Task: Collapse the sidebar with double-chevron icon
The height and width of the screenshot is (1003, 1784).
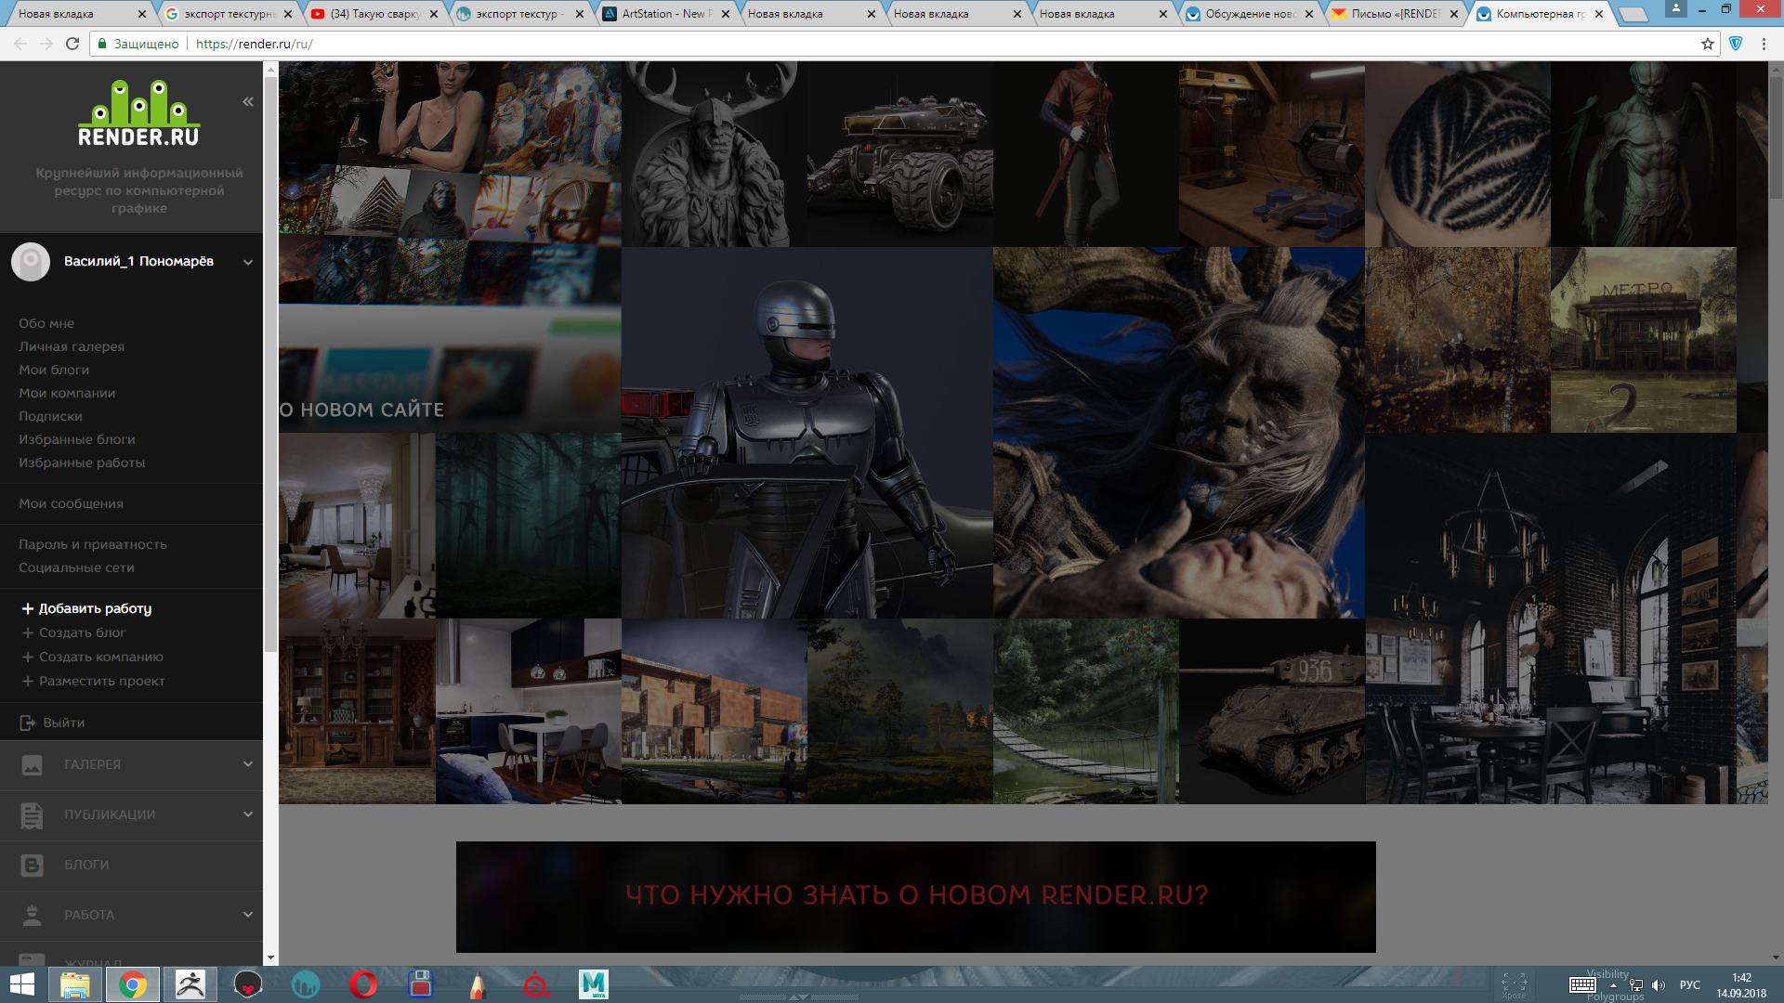Action: coord(248,102)
